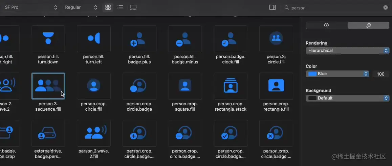Select the person.crop.circle.badge symbol

tap(139, 86)
